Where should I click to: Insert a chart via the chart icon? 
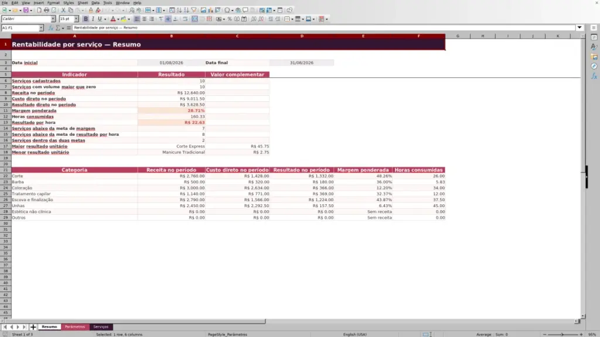click(210, 11)
